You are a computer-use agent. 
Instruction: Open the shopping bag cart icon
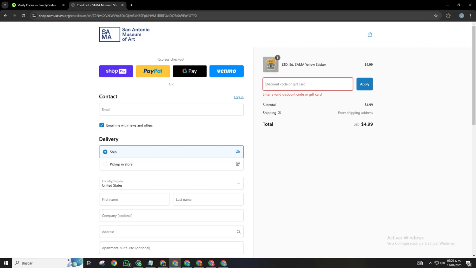[370, 34]
